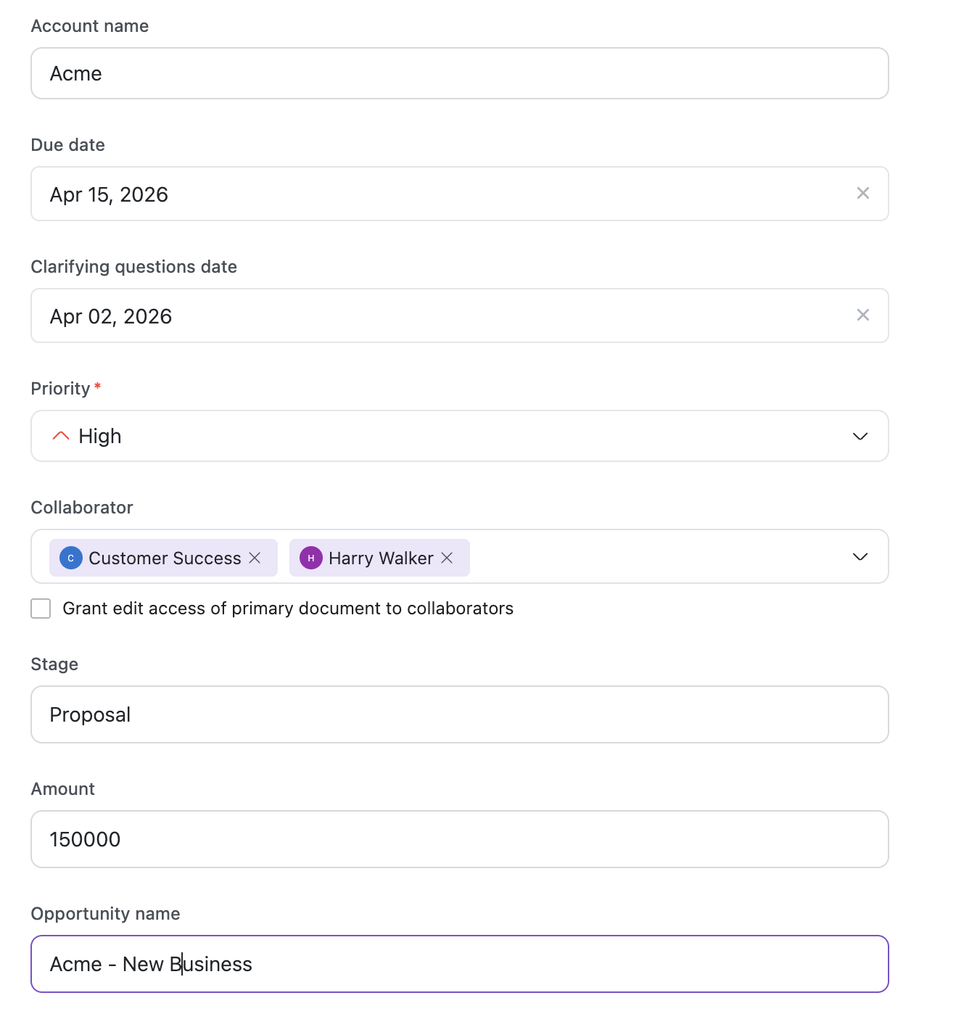The width and height of the screenshot is (956, 1027).
Task: Clear the Due date value
Action: coord(862,193)
